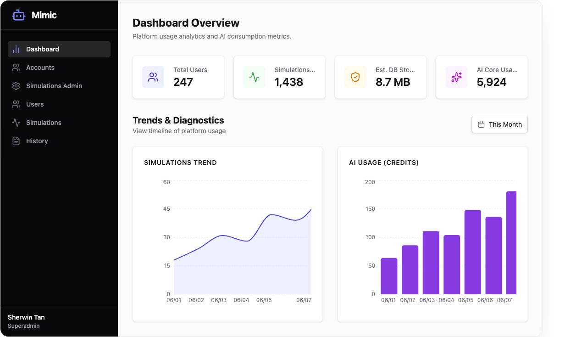Open the History page
The width and height of the screenshot is (565, 337).
coord(59,141)
